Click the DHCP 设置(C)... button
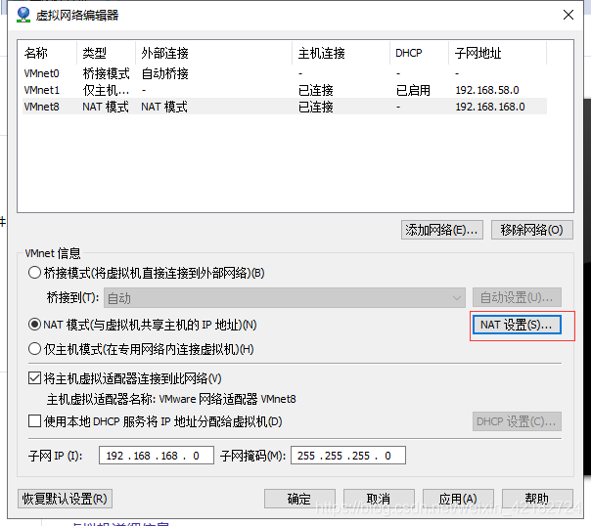591x526 pixels. (x=517, y=421)
